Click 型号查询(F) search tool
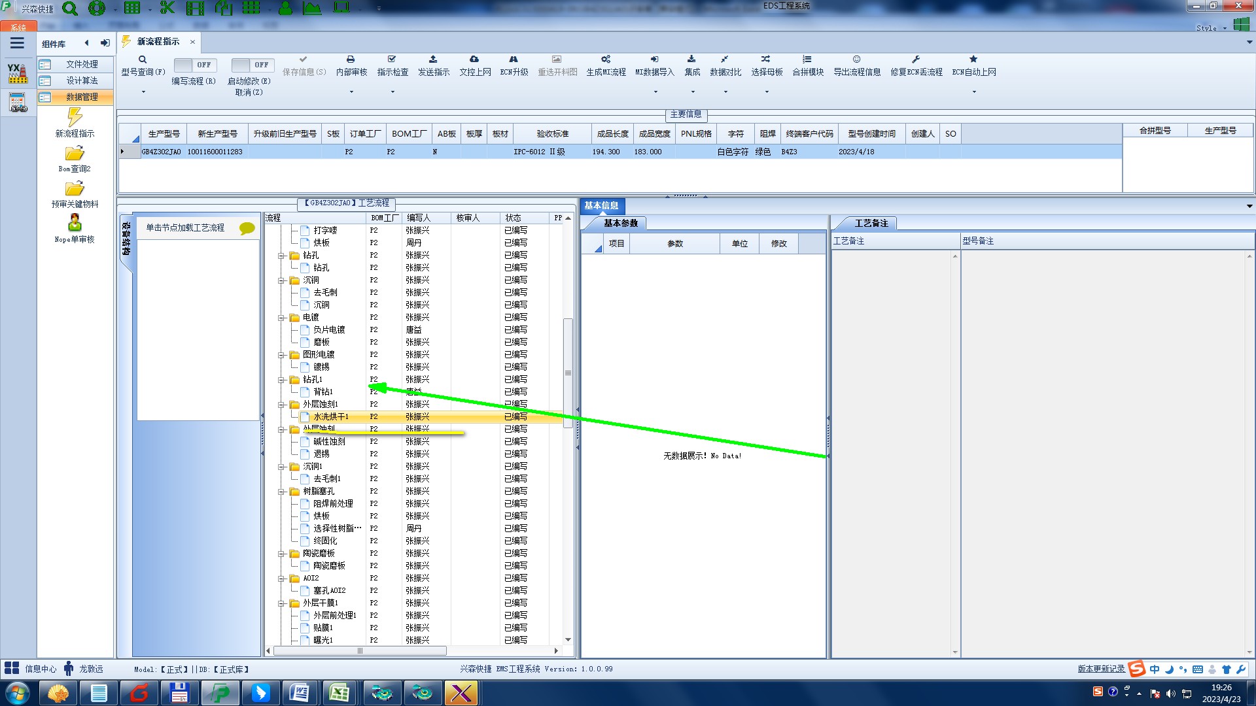The width and height of the screenshot is (1256, 706). tap(143, 65)
